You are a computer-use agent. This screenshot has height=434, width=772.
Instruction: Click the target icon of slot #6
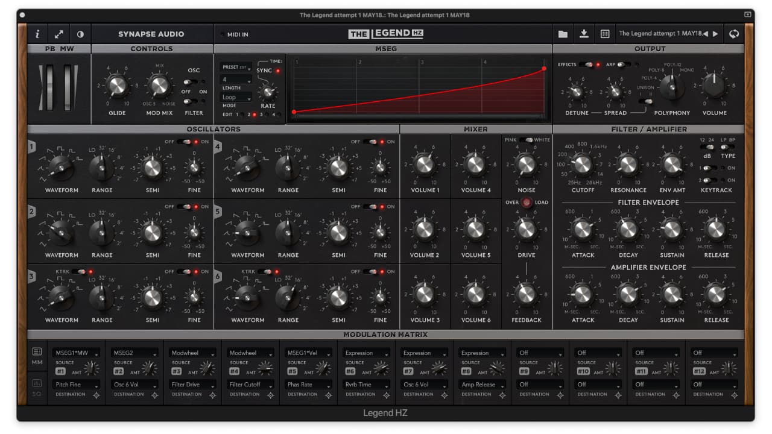coord(386,395)
